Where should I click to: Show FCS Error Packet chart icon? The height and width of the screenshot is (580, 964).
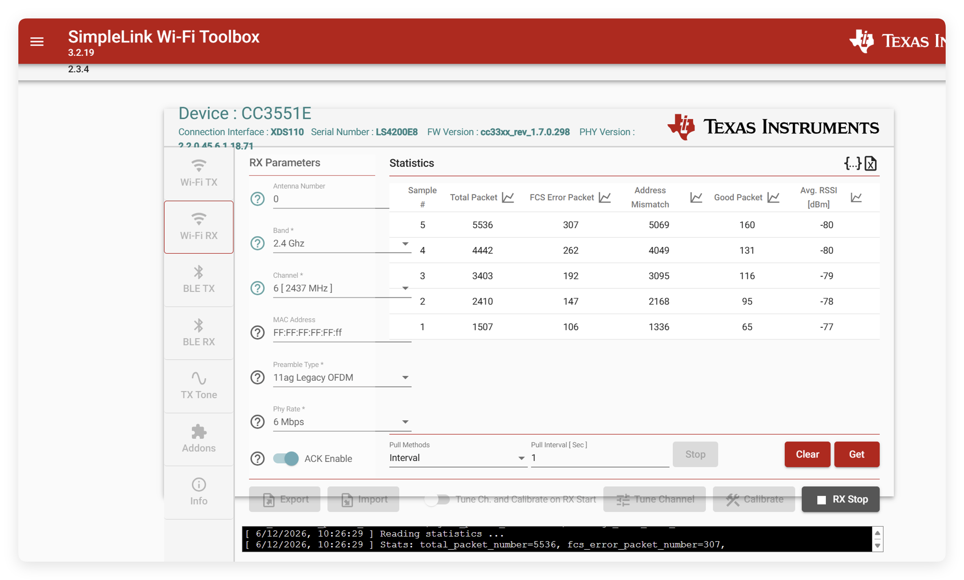[605, 198]
